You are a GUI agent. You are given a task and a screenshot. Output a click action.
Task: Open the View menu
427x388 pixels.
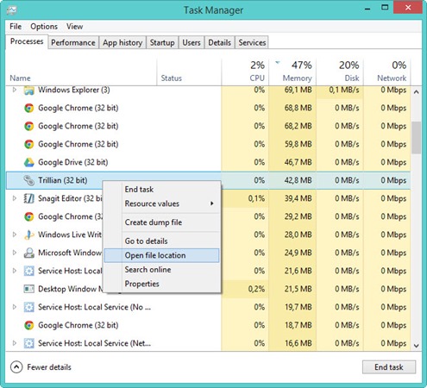tap(75, 27)
